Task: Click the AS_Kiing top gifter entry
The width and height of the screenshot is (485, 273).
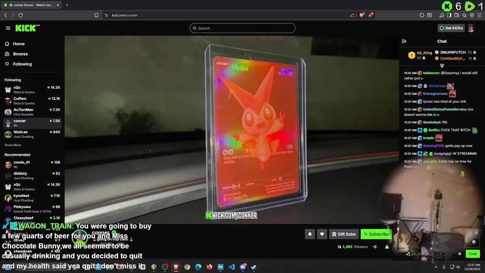Action: click(420, 55)
